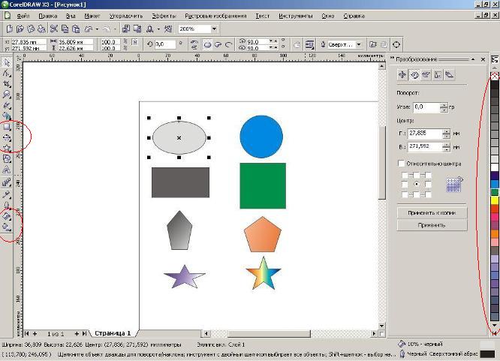
Task: Select the Zoom magnifier tool
Action: pyautogui.click(x=6, y=95)
